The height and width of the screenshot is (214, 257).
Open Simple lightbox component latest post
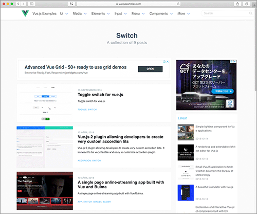click(215, 129)
